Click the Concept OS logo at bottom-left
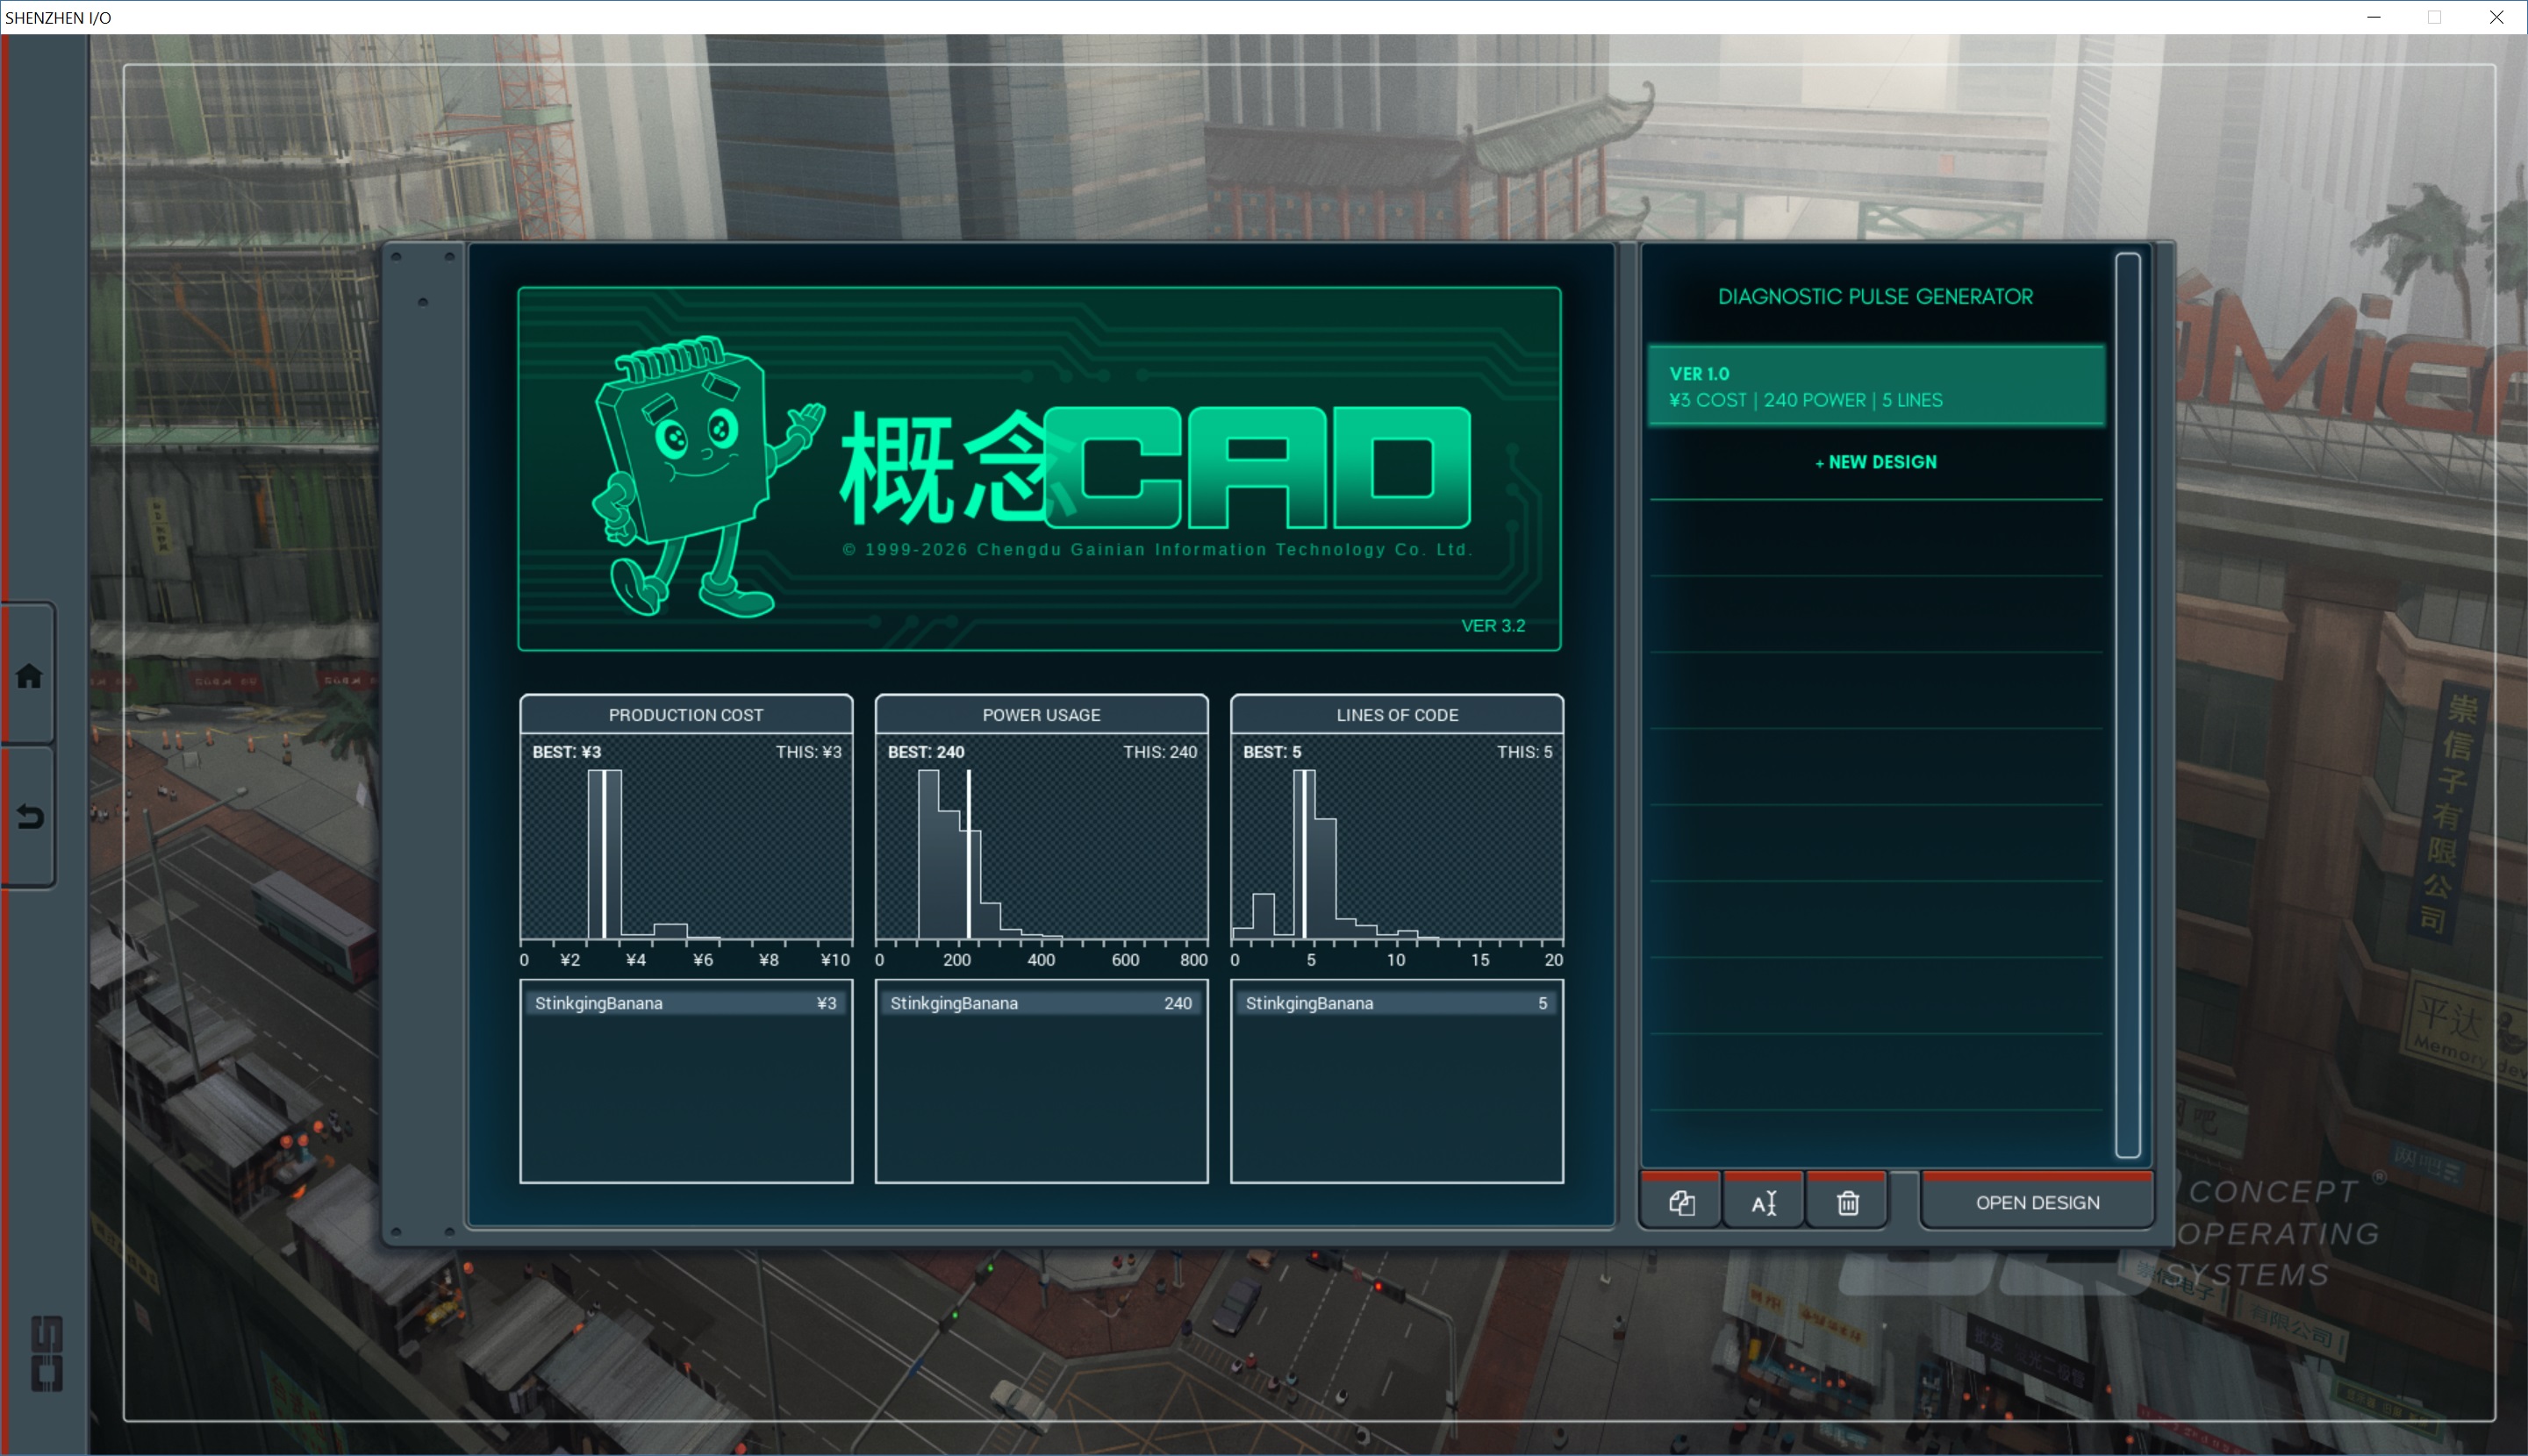Viewport: 2528px width, 1456px height. (47, 1354)
